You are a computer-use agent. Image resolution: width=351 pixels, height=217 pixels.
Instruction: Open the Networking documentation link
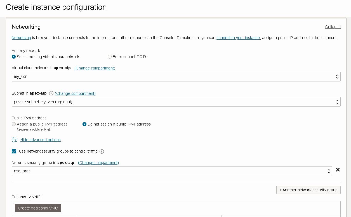tap(21, 38)
